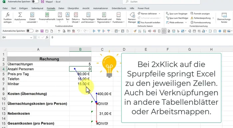Expand the name box dropdown arrow
This screenshot has height=128, width=233.
(x=31, y=37)
